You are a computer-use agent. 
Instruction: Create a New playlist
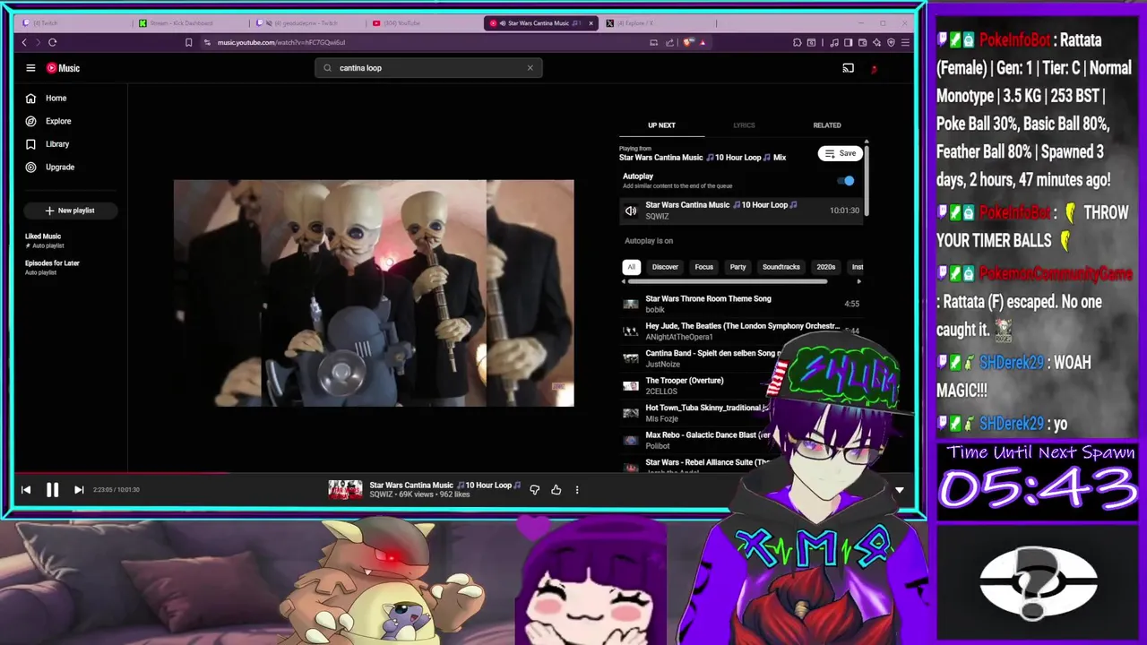coord(70,211)
